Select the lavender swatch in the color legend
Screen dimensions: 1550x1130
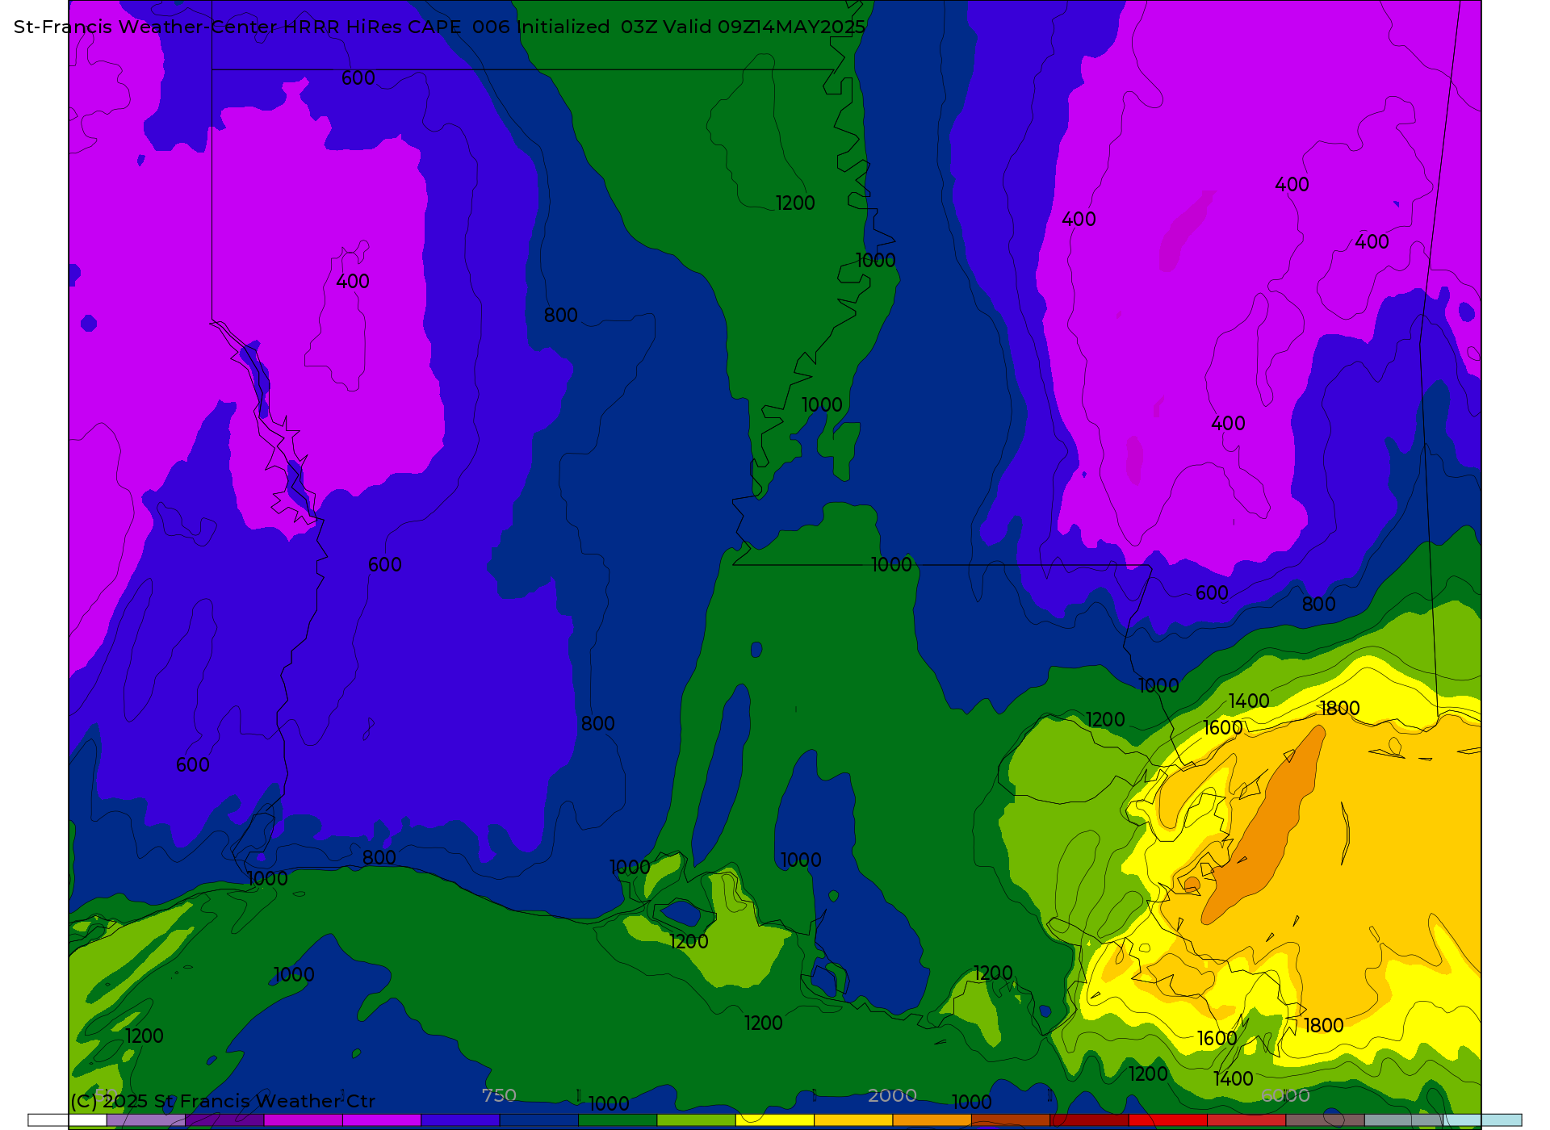click(145, 1120)
